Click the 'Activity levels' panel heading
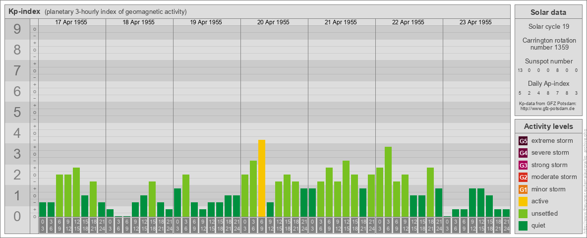The height and width of the screenshot is (238, 587). 548,126
